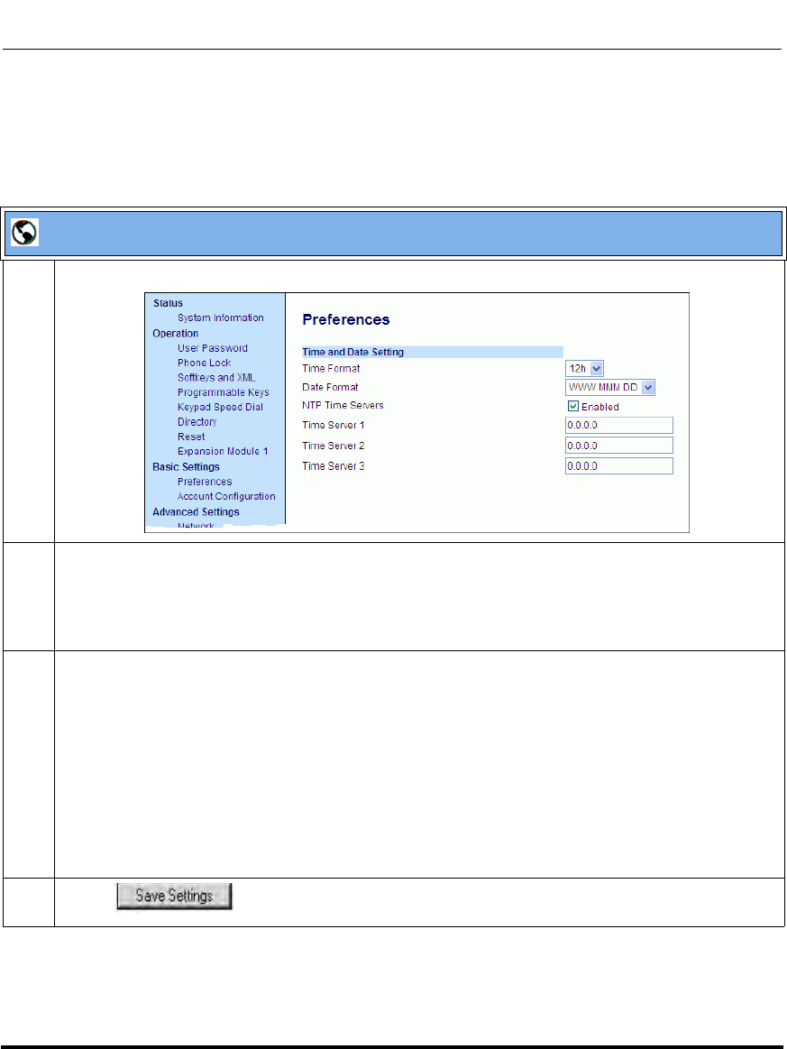Click the Date Format label

pyautogui.click(x=330, y=387)
